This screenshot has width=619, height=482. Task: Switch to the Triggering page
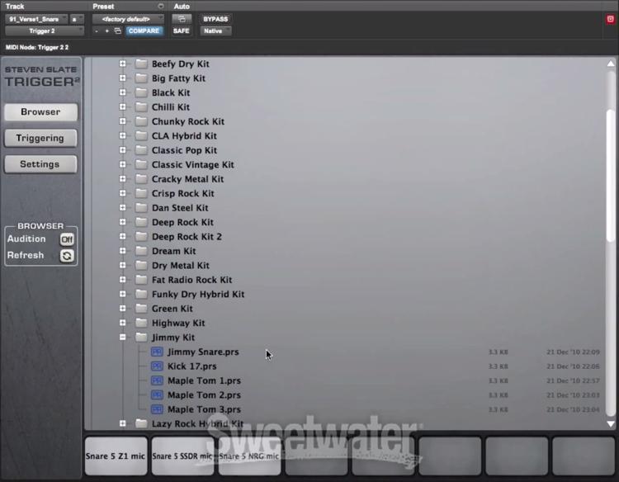pos(40,138)
